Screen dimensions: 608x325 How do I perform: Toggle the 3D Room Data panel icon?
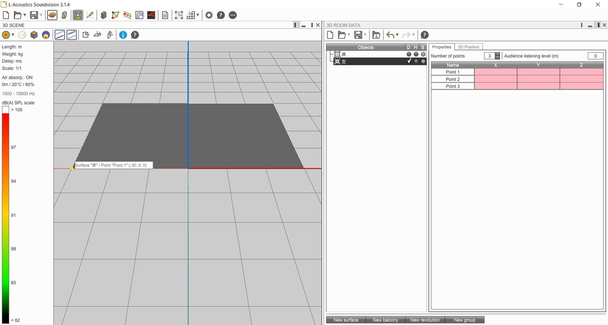78,15
